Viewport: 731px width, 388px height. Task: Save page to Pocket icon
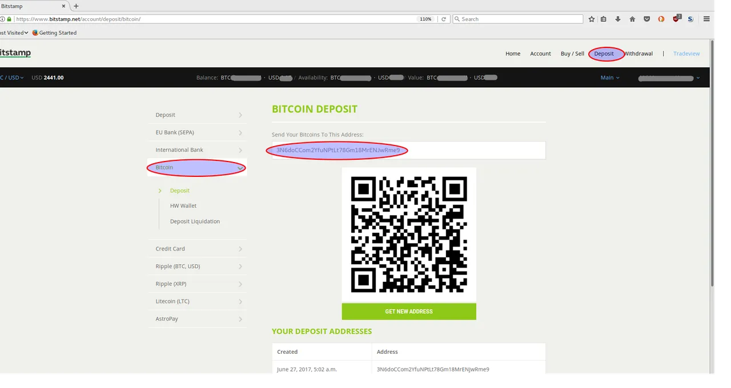pyautogui.click(x=646, y=19)
